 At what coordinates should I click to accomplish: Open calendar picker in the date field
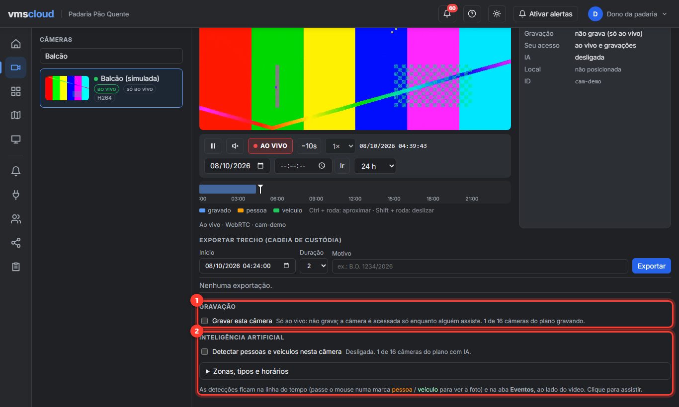260,166
